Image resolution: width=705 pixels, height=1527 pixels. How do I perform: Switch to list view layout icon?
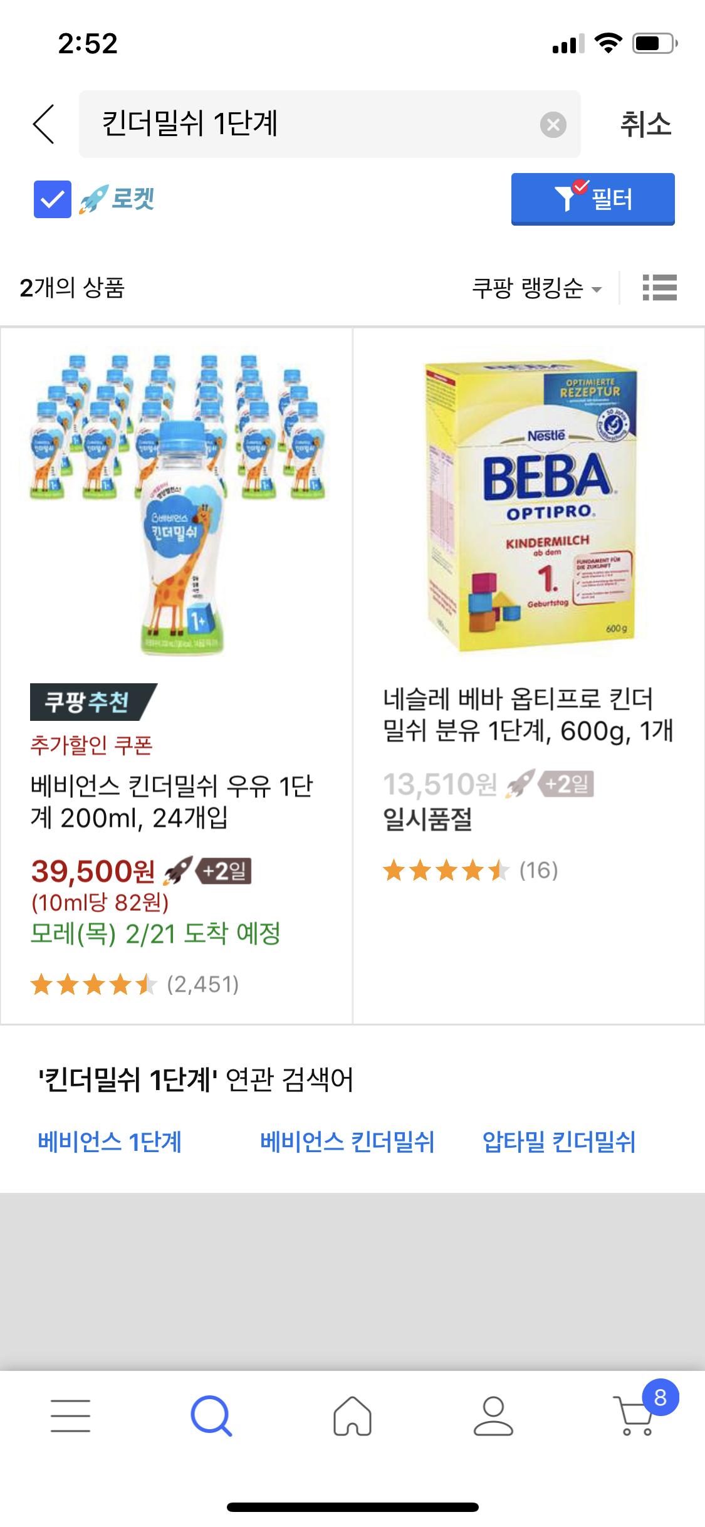(661, 288)
